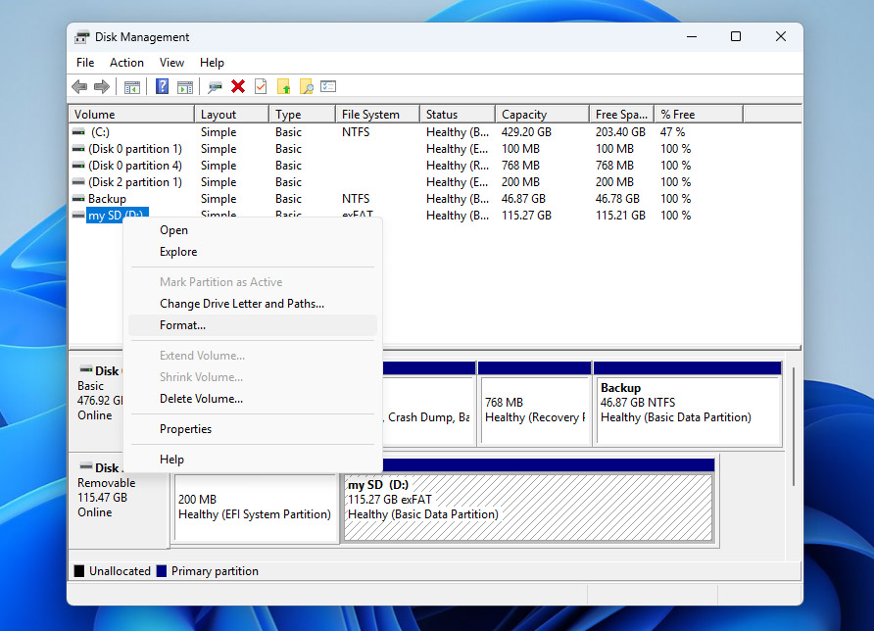Sort by the Volume column header
Screen dimensions: 874x631
point(131,115)
